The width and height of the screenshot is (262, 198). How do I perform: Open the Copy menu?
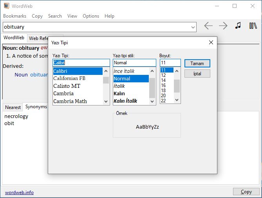pyautogui.click(x=37, y=16)
